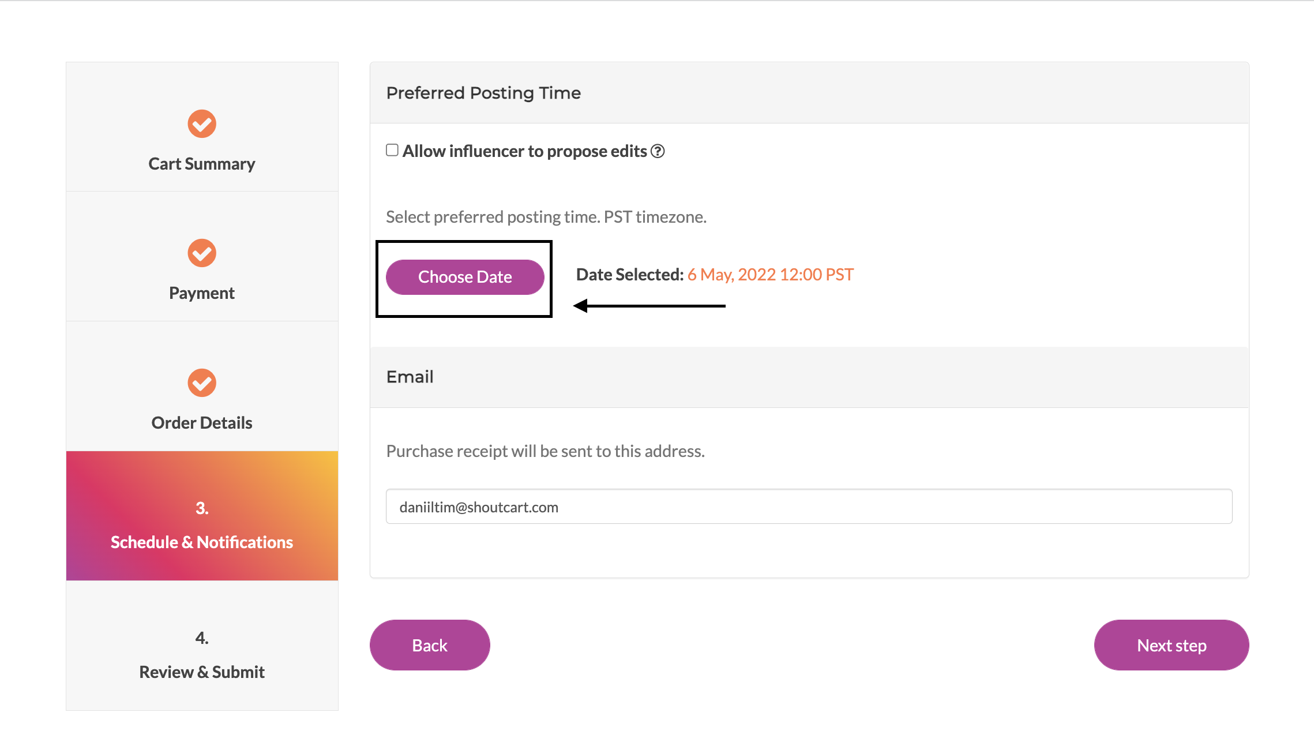Select the Schedule & Notifications step

[x=202, y=516]
